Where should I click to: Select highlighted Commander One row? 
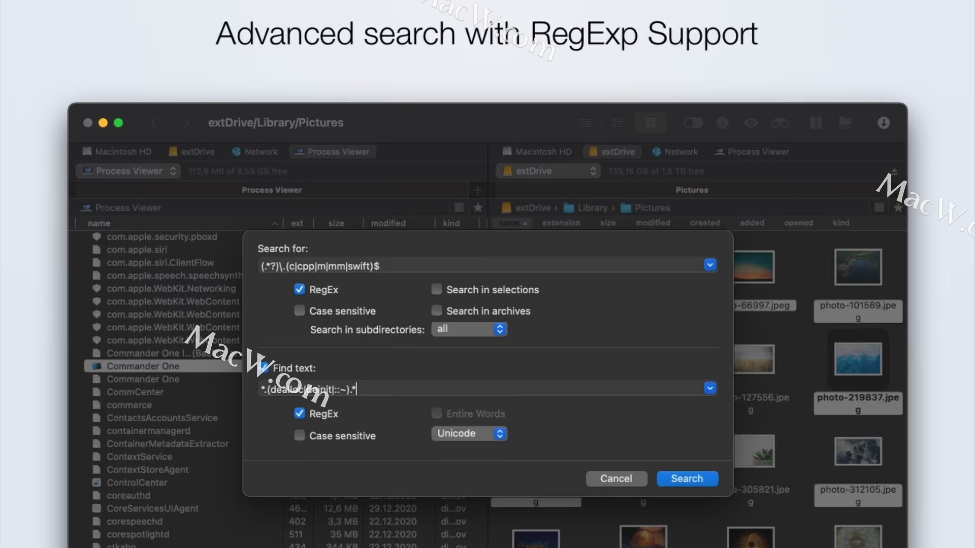click(162, 366)
